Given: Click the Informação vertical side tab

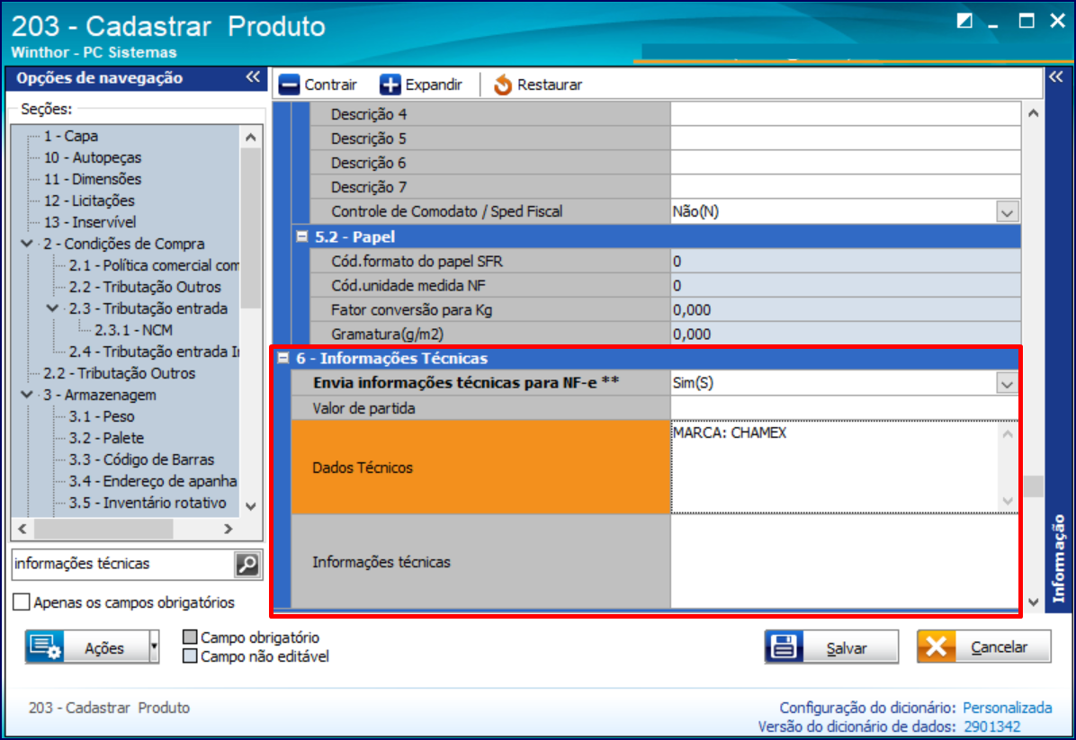Looking at the screenshot, I should pyautogui.click(x=1058, y=557).
